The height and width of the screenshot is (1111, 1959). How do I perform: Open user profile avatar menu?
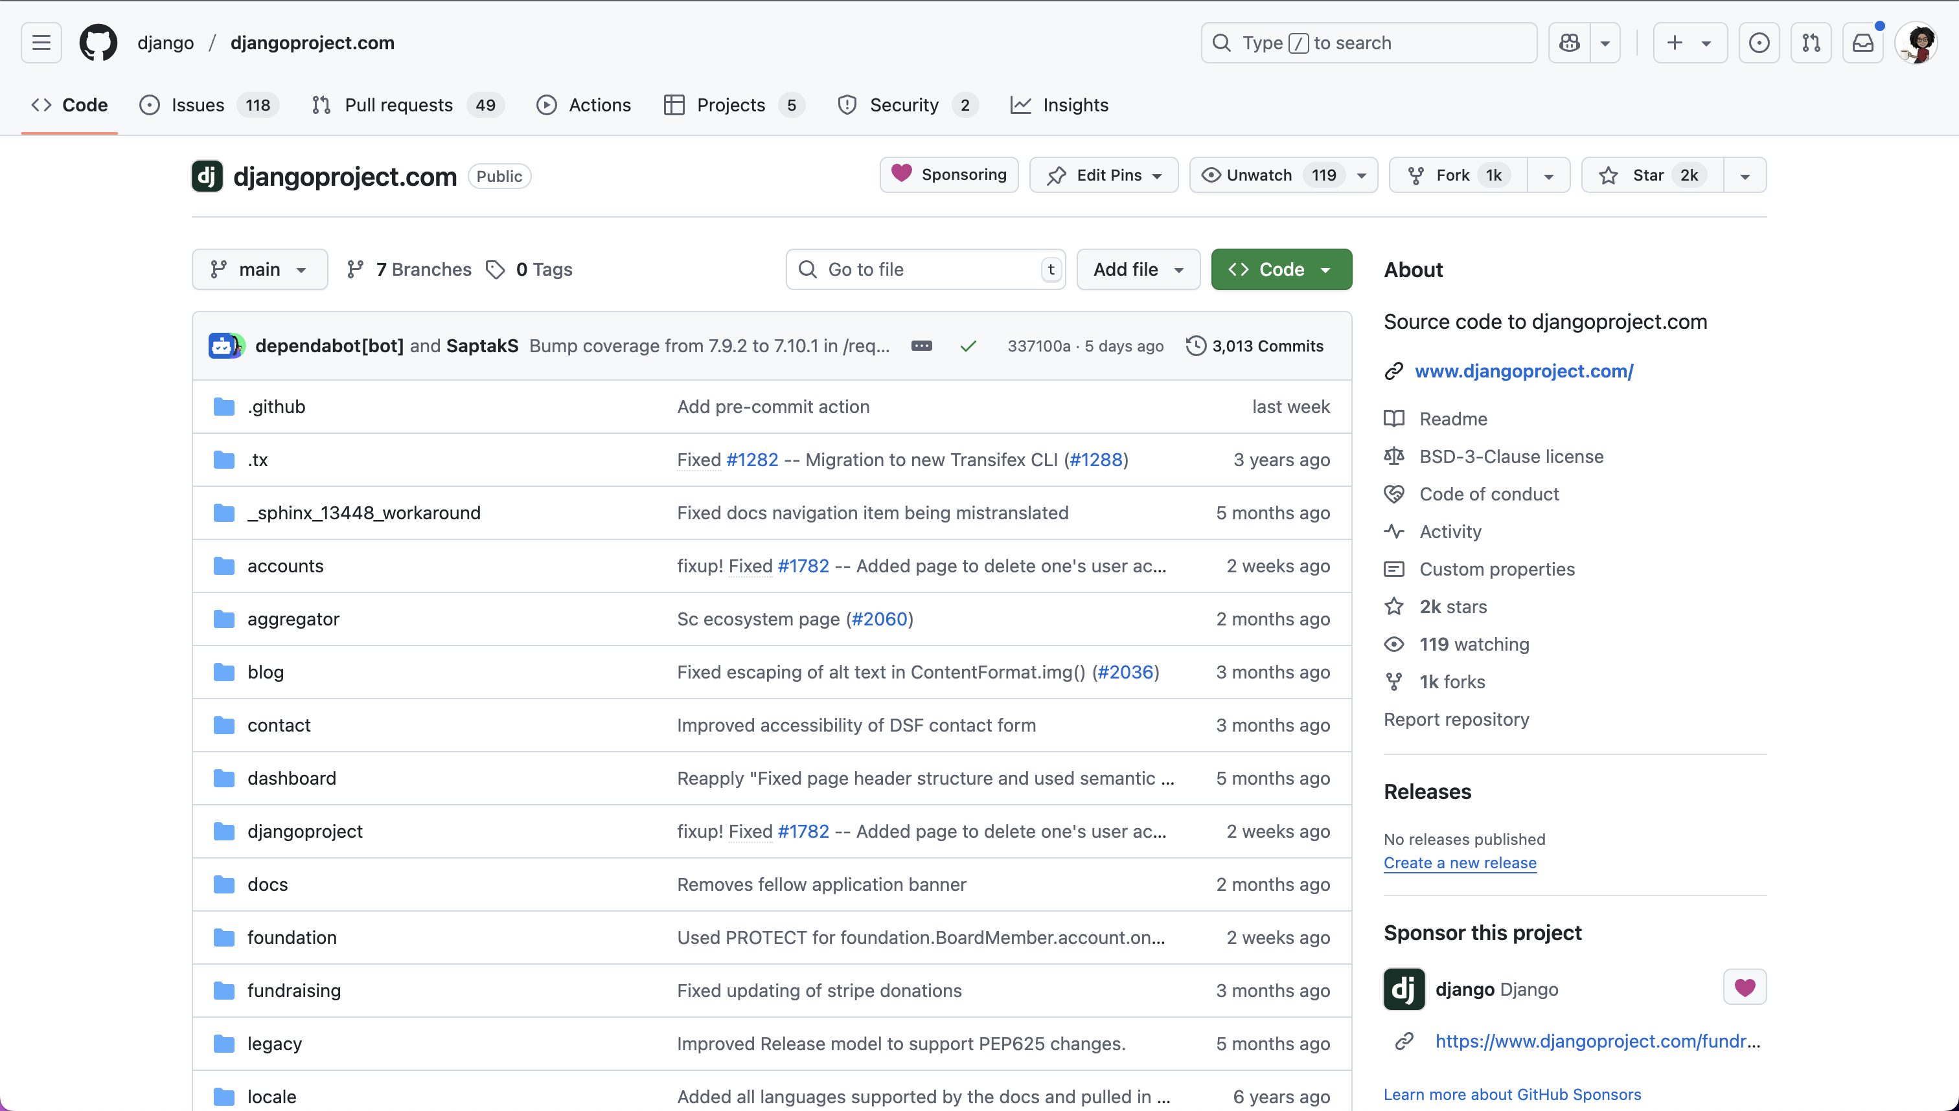point(1917,43)
